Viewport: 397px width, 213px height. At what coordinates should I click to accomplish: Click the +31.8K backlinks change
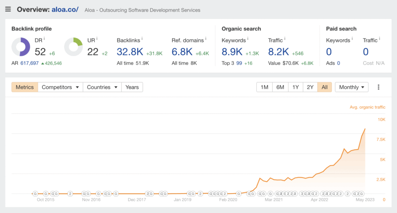click(x=154, y=53)
